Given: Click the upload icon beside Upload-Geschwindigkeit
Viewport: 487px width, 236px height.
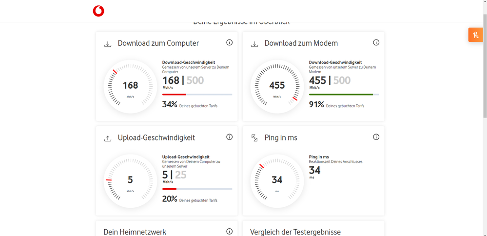Looking at the screenshot, I should point(108,138).
